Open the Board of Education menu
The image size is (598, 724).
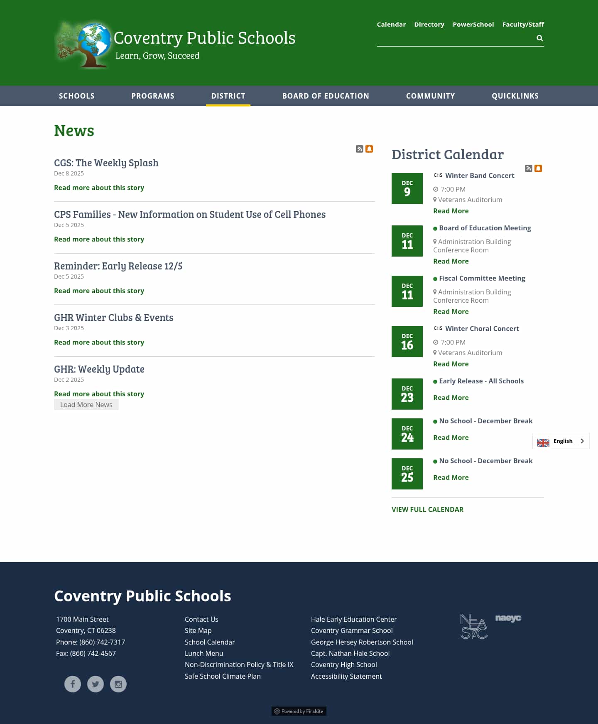click(x=326, y=96)
